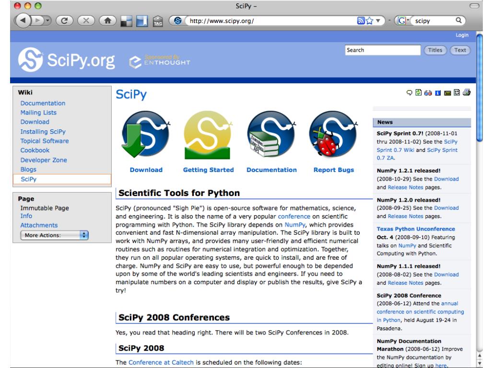Click the Text search button
491x368 pixels.
(460, 50)
